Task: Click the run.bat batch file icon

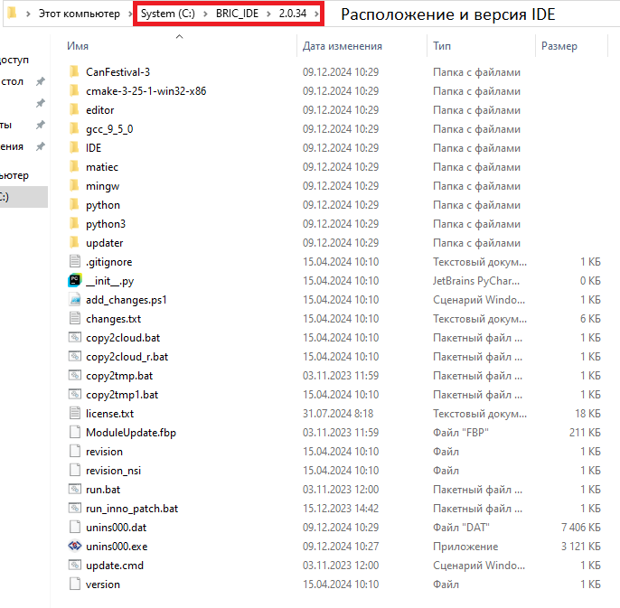Action: coord(75,489)
